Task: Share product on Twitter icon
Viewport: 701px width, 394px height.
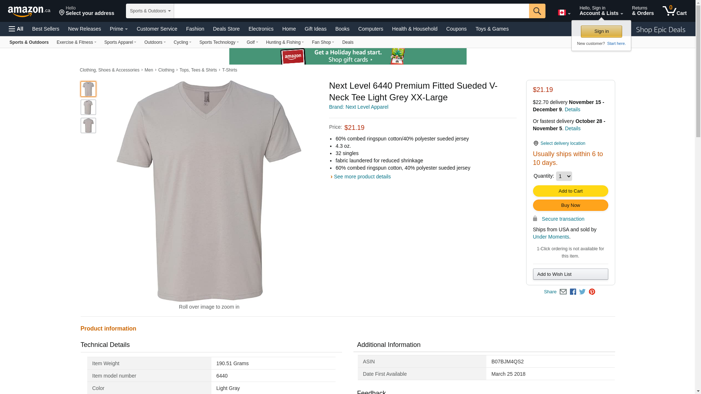Action: [582, 292]
